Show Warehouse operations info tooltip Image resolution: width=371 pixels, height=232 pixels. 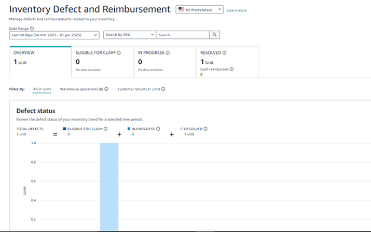106,89
